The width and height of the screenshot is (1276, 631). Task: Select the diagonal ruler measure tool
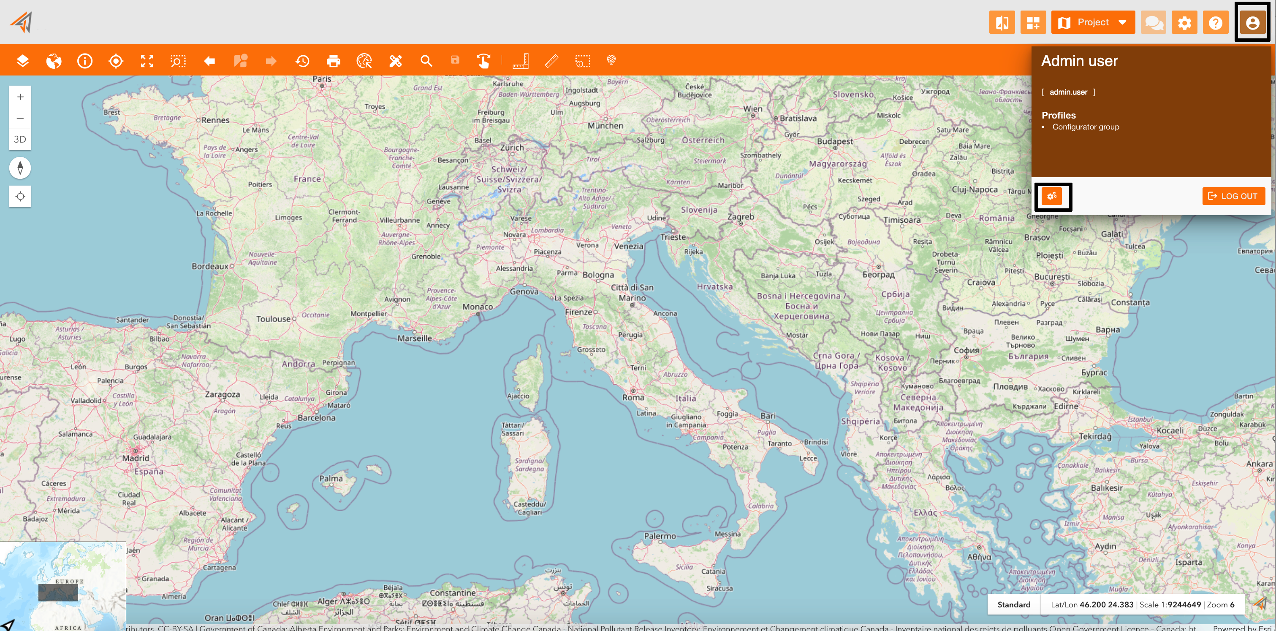pos(552,61)
